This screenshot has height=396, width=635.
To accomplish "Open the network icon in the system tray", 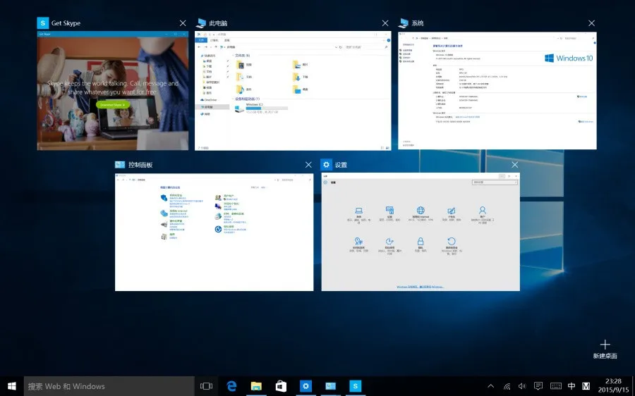I will pyautogui.click(x=507, y=386).
